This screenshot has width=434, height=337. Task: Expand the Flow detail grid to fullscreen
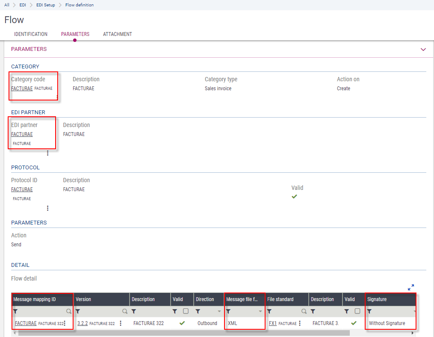410,287
